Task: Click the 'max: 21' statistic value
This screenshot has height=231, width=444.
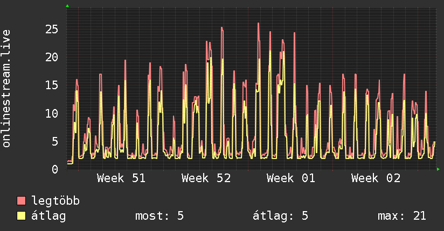Action: pyautogui.click(x=402, y=216)
